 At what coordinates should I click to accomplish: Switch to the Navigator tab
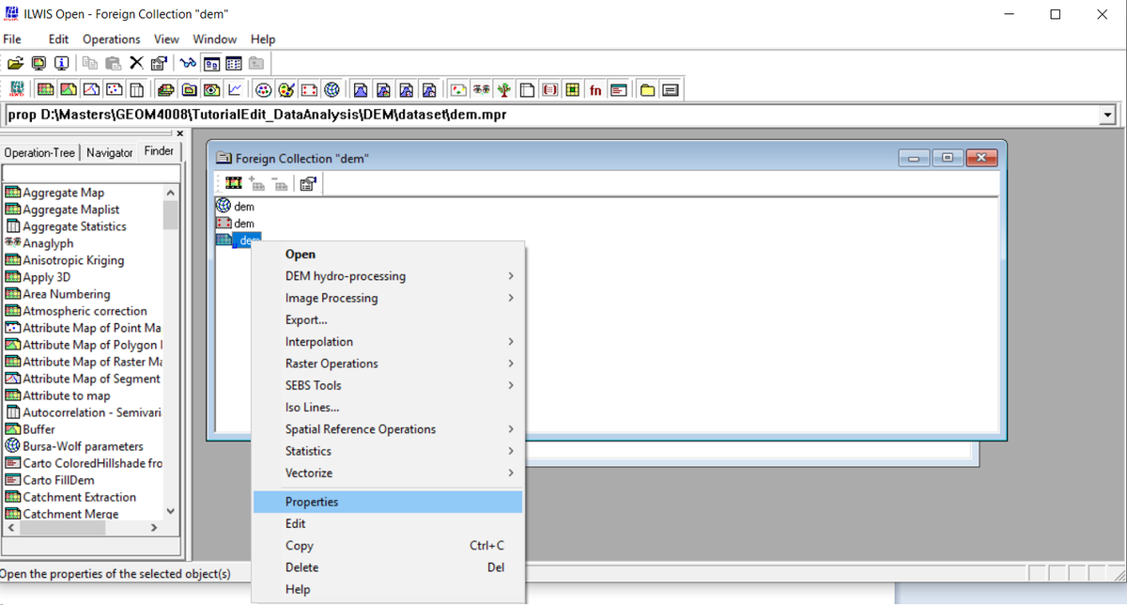tap(110, 153)
